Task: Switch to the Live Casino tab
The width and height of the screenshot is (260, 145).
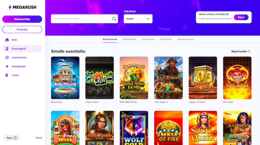Action: (148, 39)
